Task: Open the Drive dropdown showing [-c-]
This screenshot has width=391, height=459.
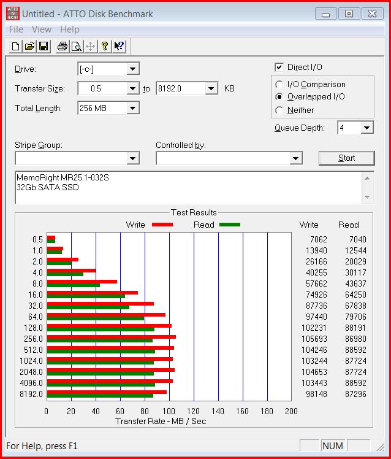Action: coord(132,69)
